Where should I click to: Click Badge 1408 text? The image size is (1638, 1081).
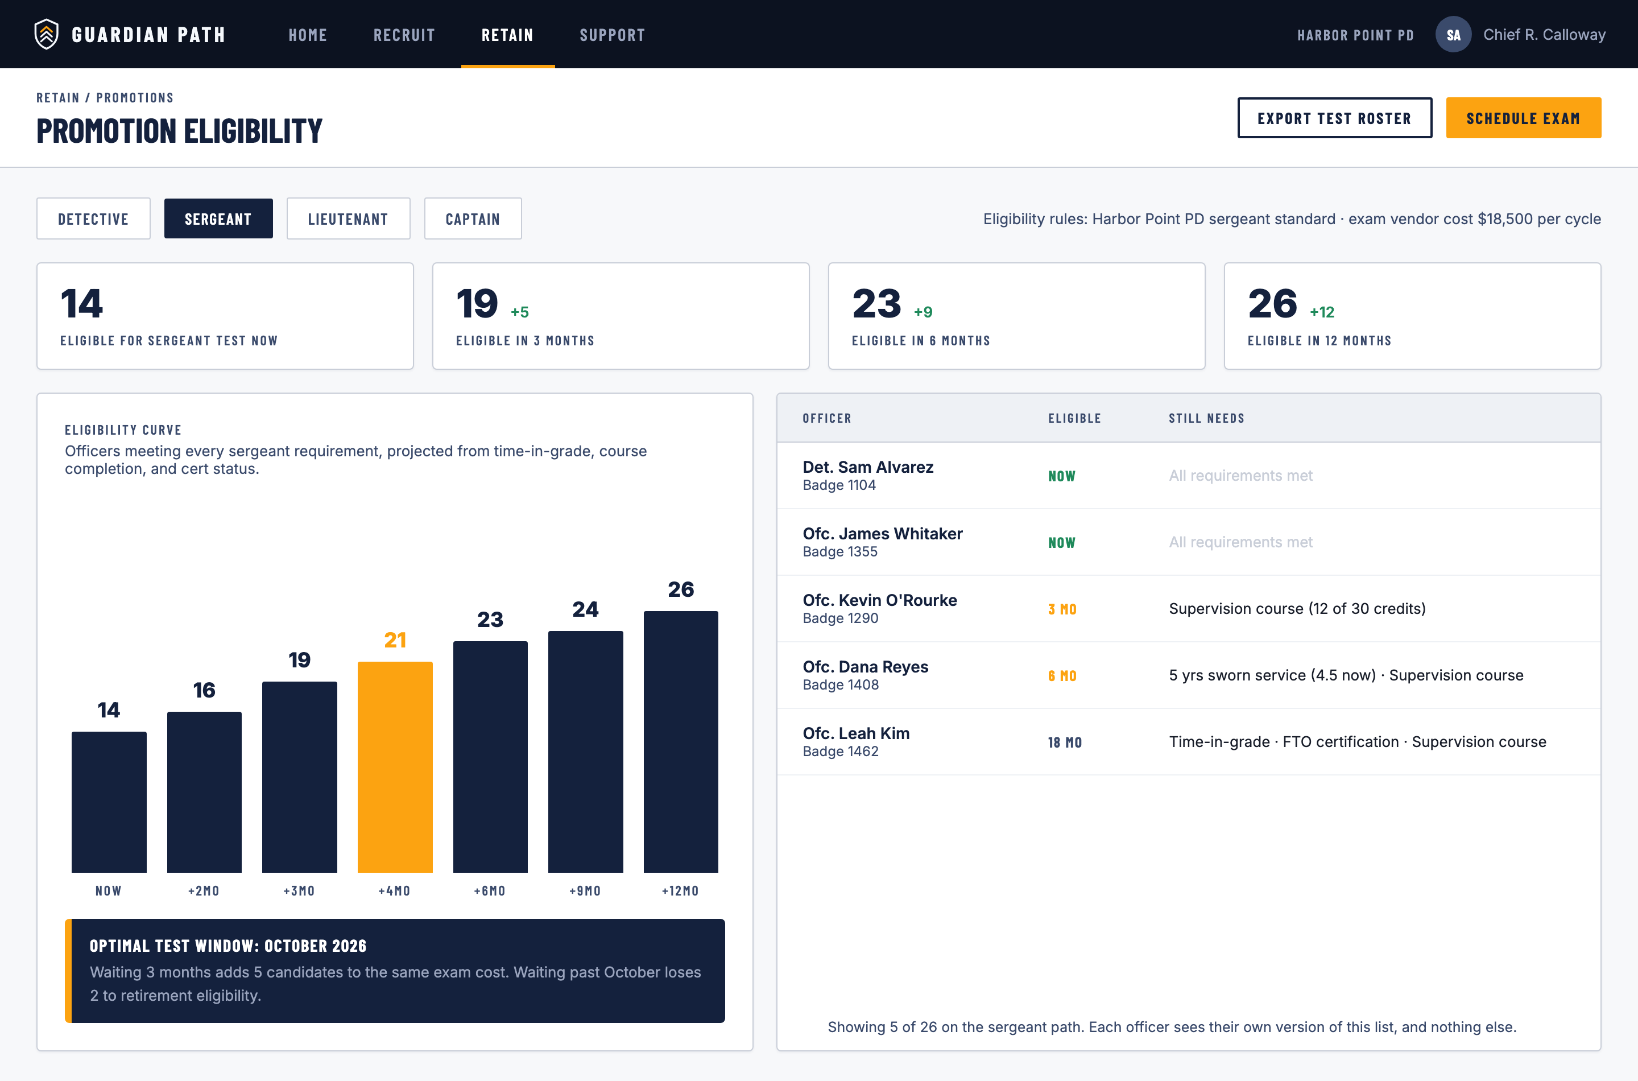tap(840, 685)
